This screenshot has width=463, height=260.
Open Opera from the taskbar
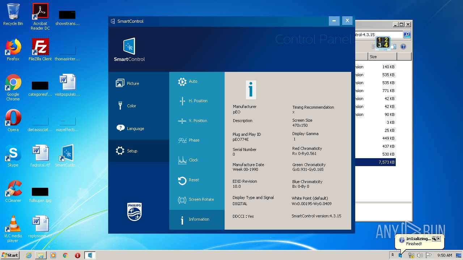(77, 255)
